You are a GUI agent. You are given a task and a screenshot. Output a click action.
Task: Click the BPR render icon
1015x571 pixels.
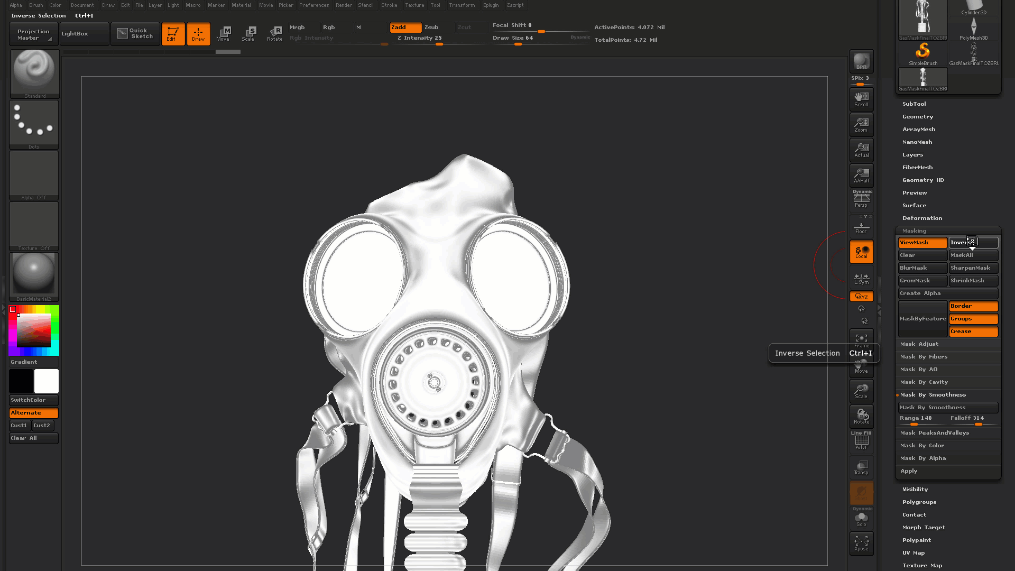861,61
